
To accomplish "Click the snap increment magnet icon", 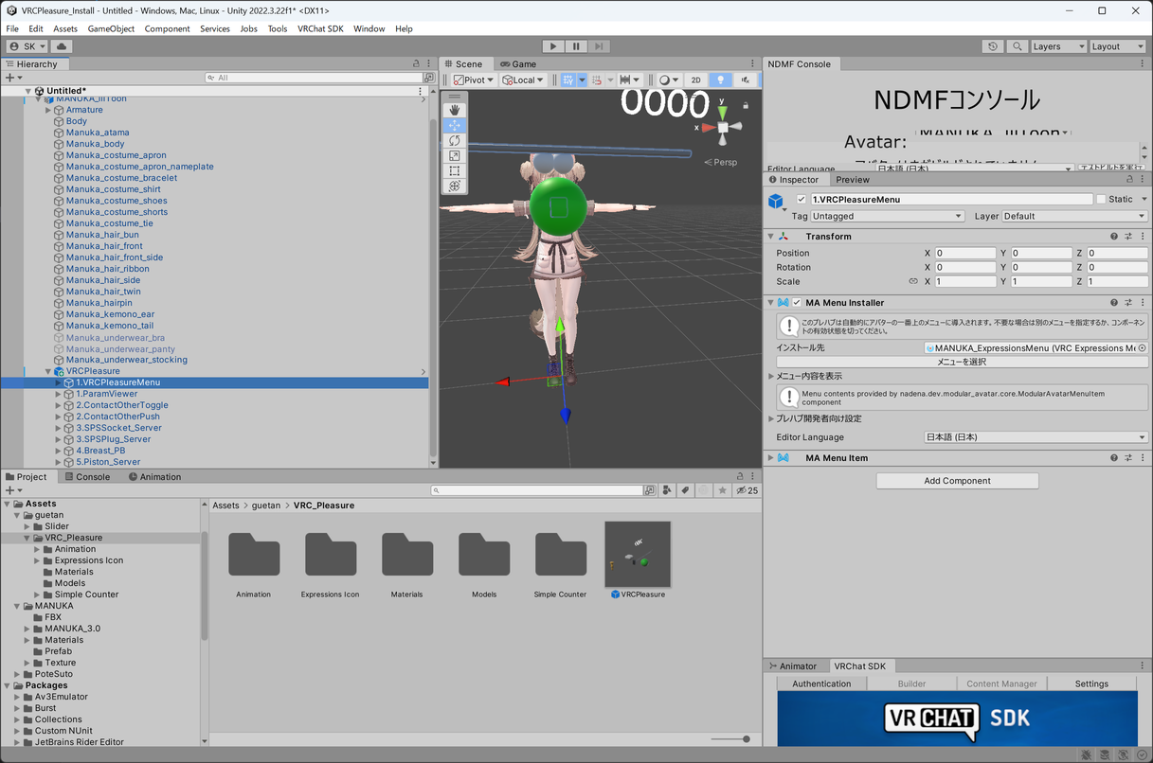I will click(x=598, y=80).
